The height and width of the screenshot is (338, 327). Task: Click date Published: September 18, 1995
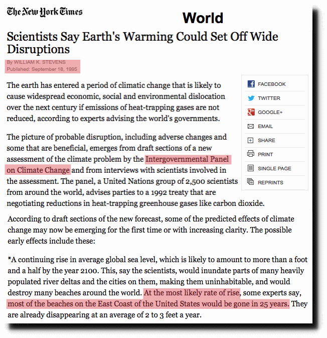[x=42, y=69]
